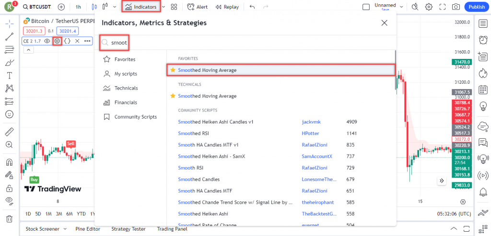
Task: Select the crosshair cursor tool
Action: point(10,23)
